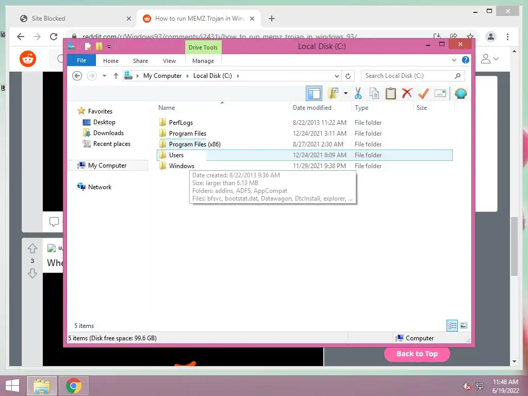Click Explorer forward arrow button
Viewport: 528px width, 396px height.
click(x=92, y=76)
